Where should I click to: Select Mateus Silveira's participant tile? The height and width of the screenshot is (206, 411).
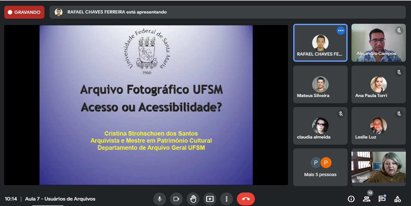320,84
